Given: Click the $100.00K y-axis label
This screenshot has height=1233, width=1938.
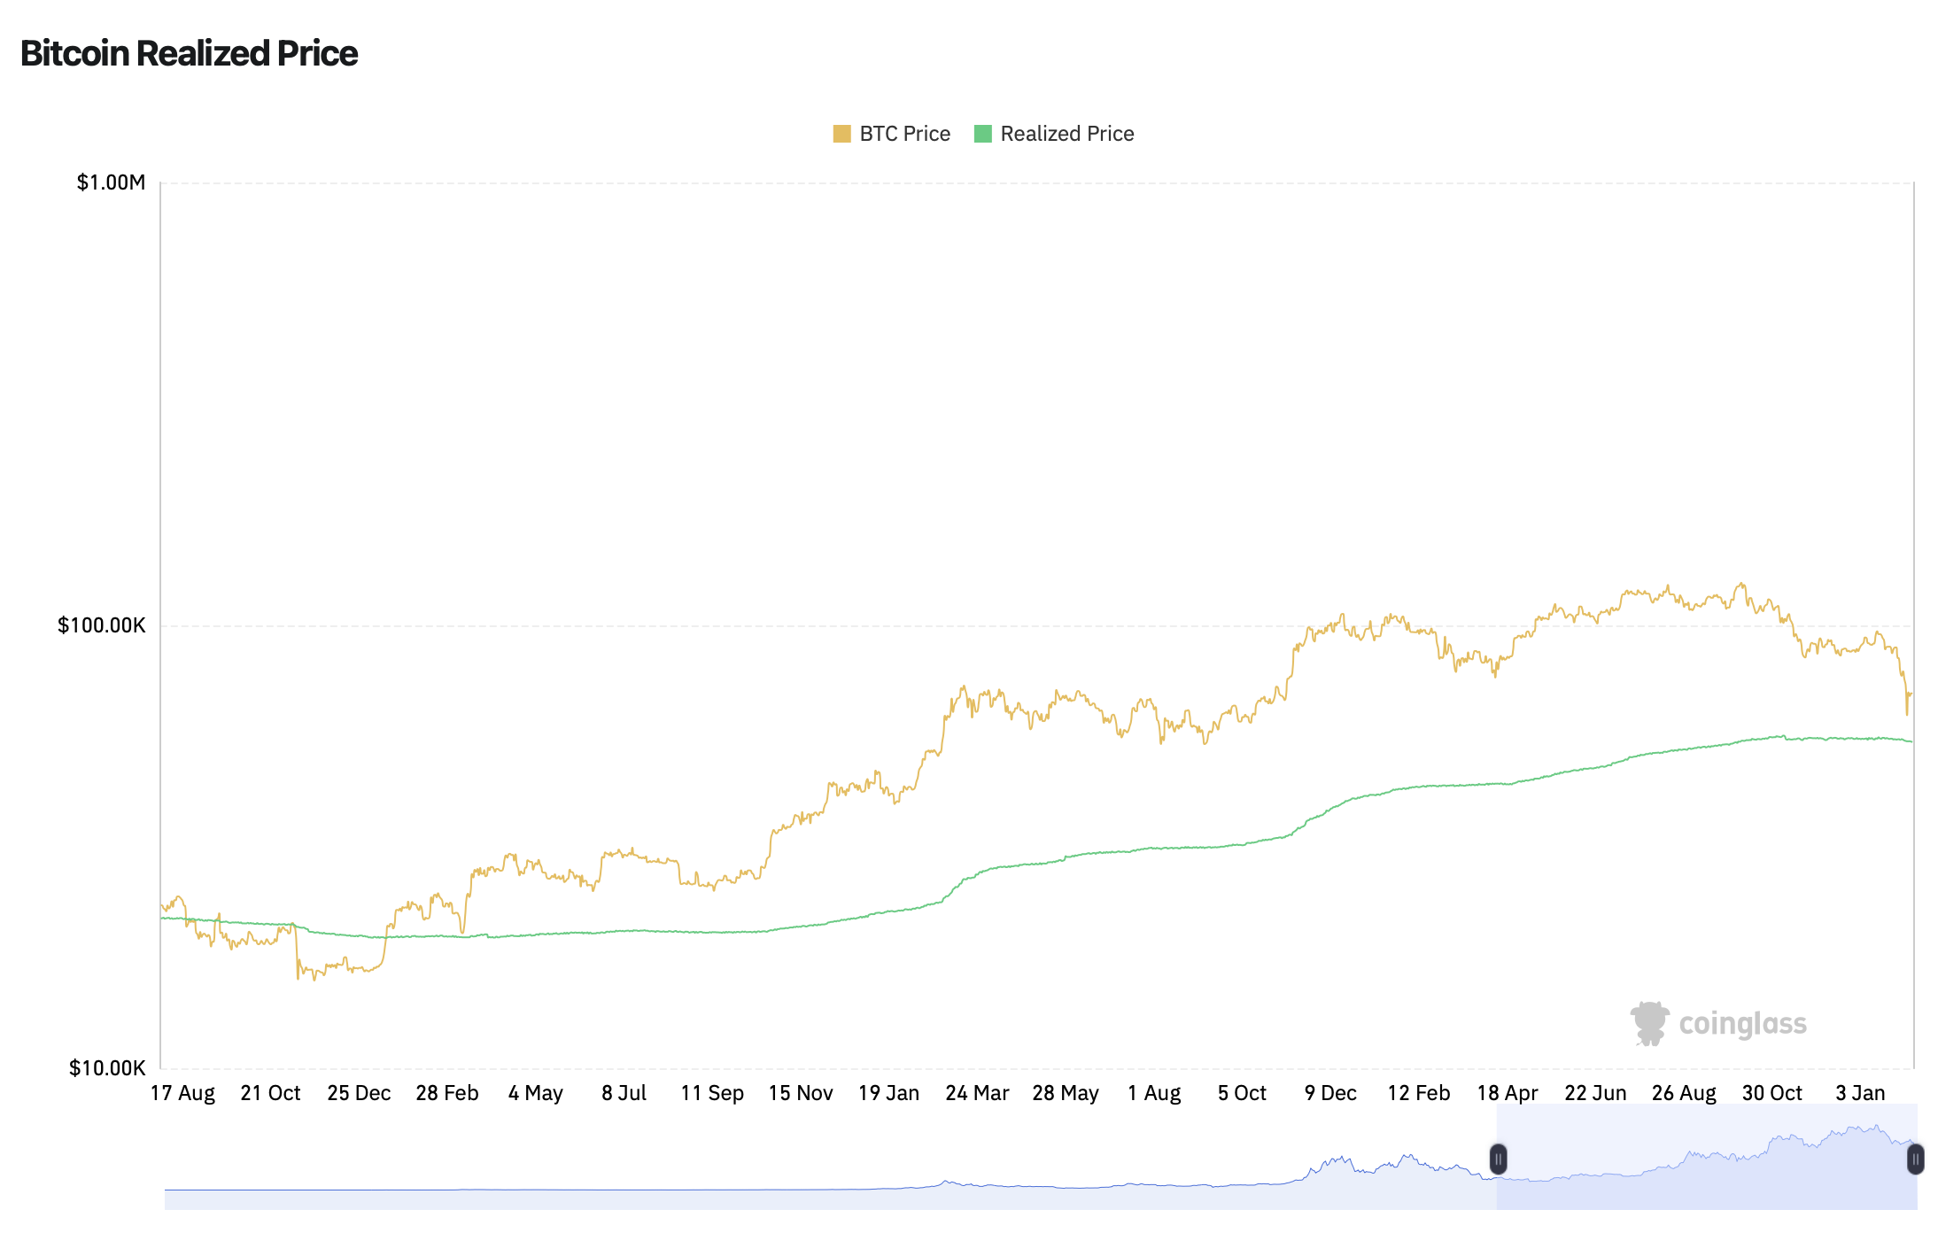Looking at the screenshot, I should (x=101, y=625).
